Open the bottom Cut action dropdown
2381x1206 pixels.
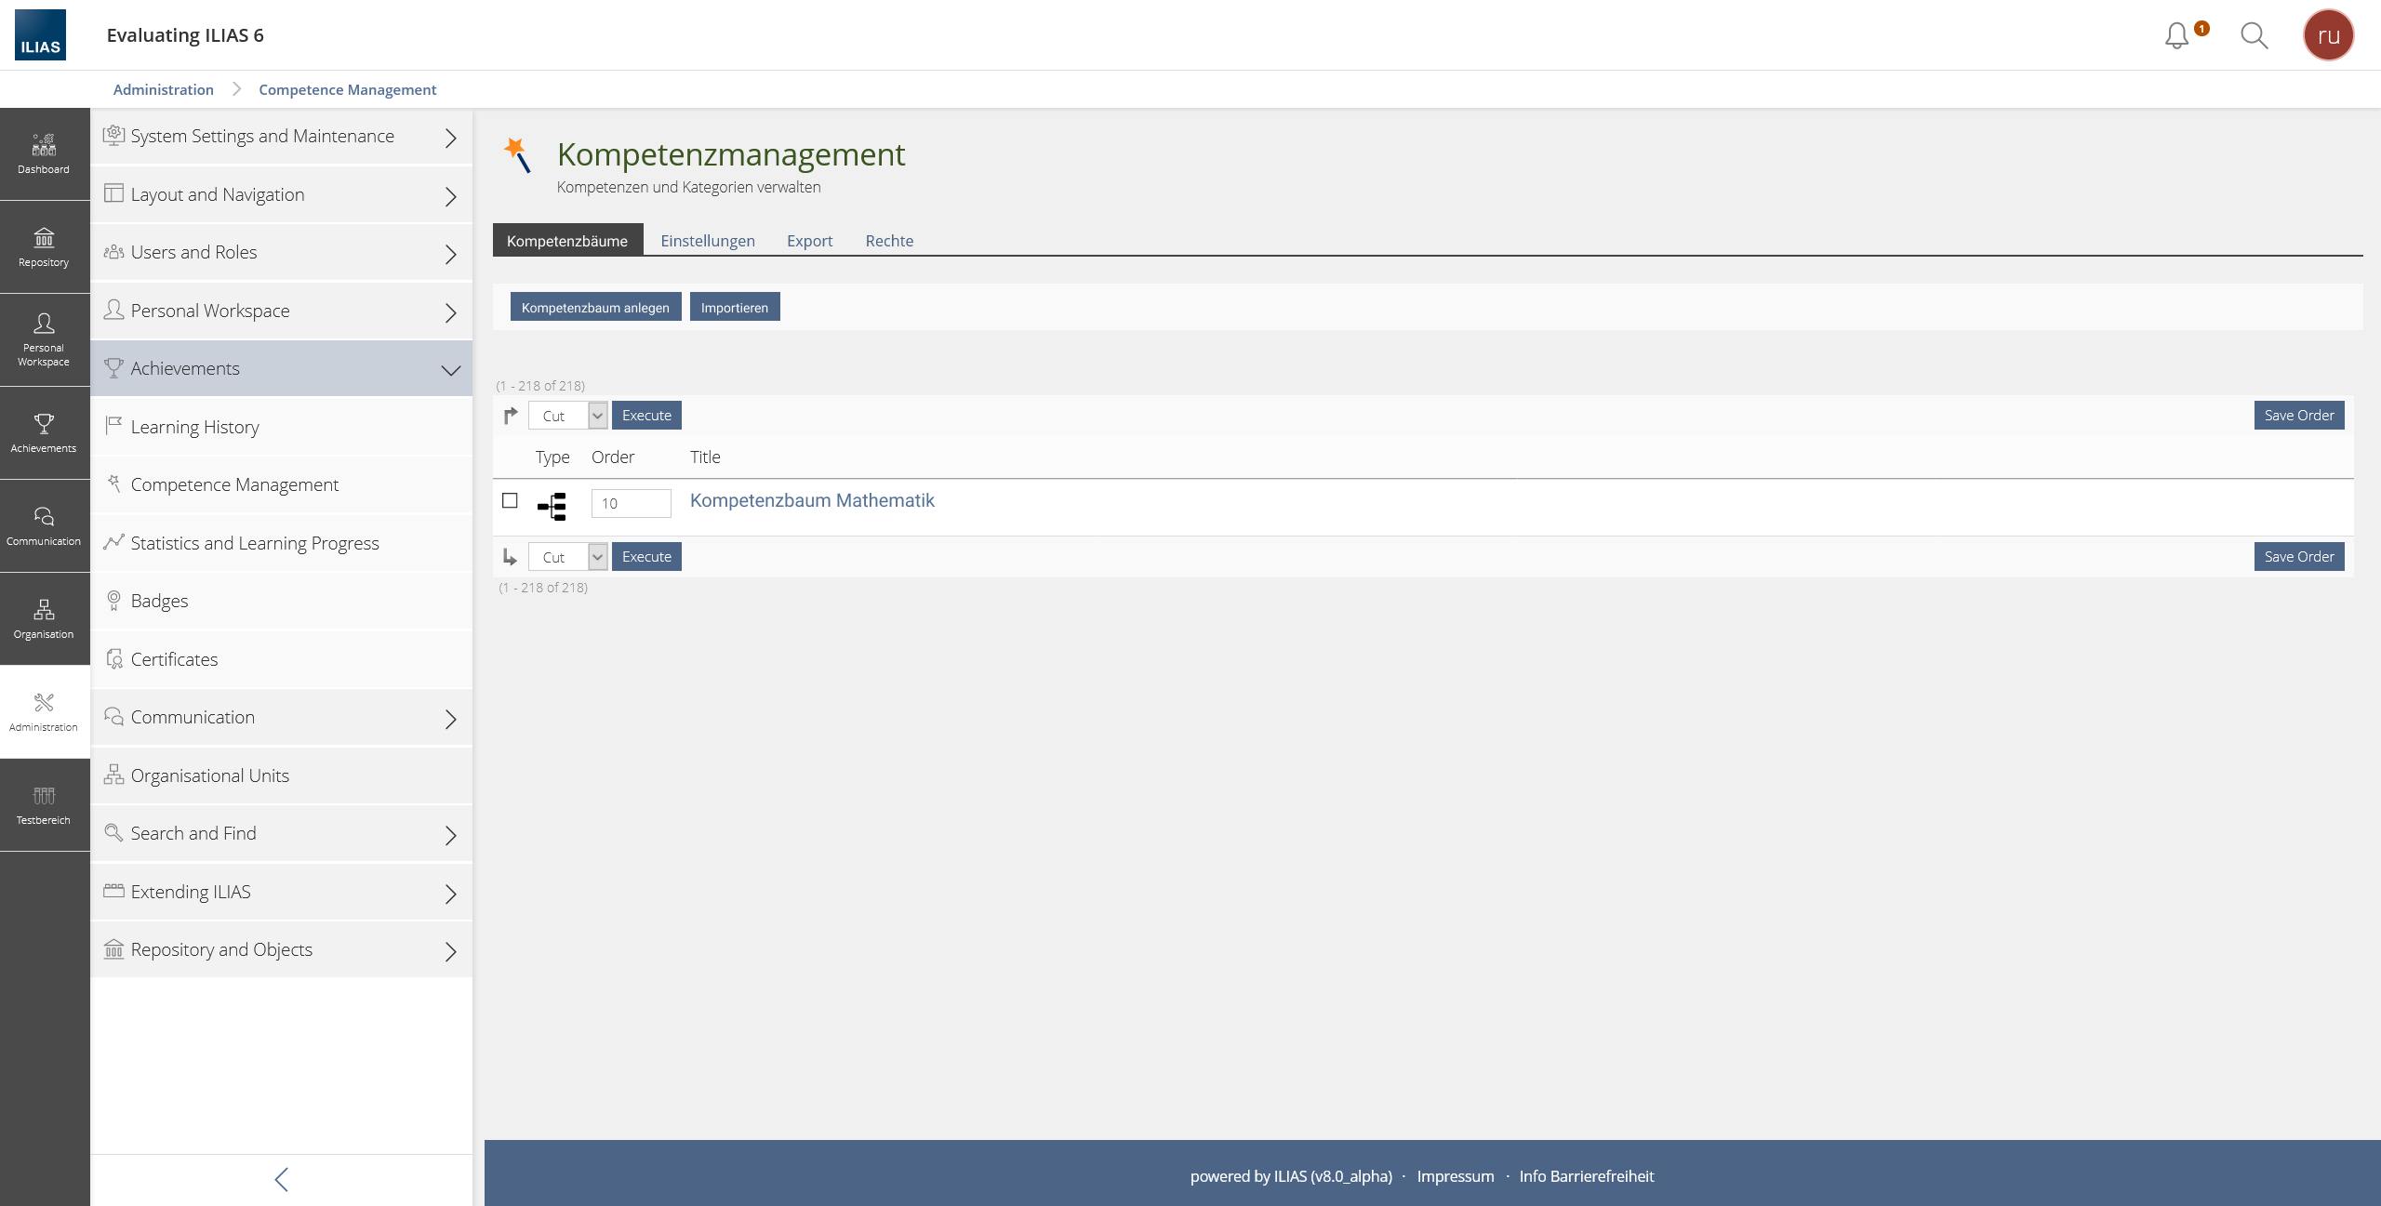(x=568, y=557)
